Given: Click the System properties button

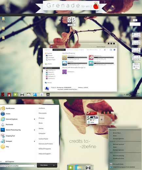Looking at the screenshot, I should coord(59,50).
